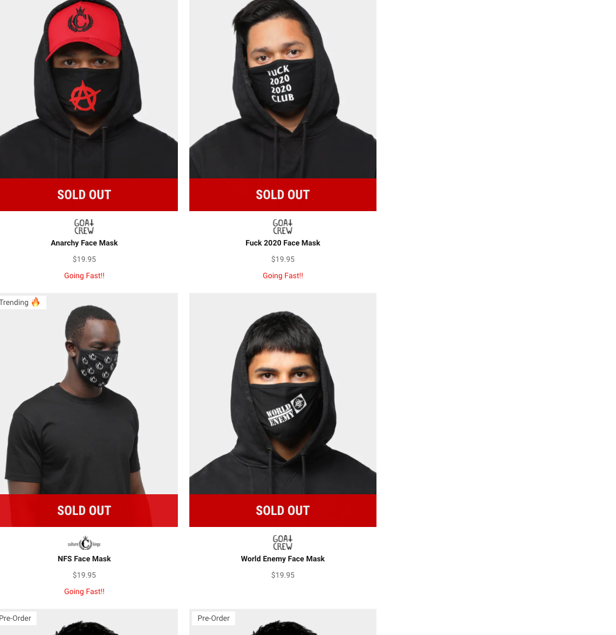Click the SOLD OUT banner on Fuck 2020 mask
The height and width of the screenshot is (635, 616).
[x=283, y=195]
